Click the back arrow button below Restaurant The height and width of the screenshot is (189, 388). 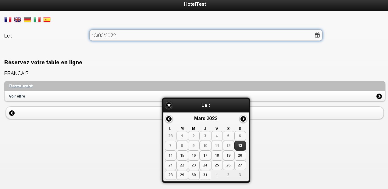(12, 113)
